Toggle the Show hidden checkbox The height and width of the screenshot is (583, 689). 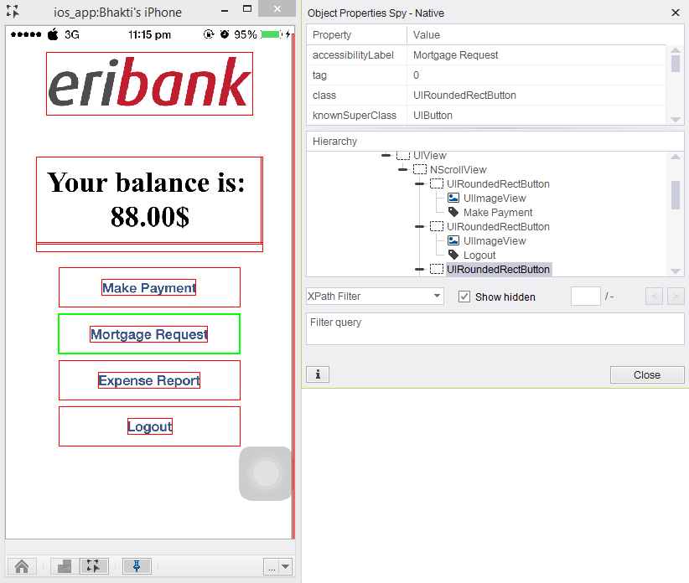[x=464, y=297]
